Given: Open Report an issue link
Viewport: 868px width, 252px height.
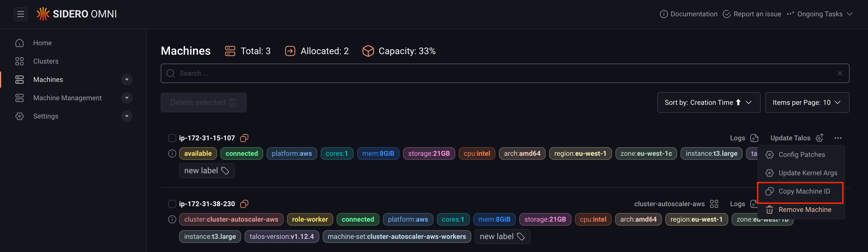Looking at the screenshot, I should click(x=752, y=14).
